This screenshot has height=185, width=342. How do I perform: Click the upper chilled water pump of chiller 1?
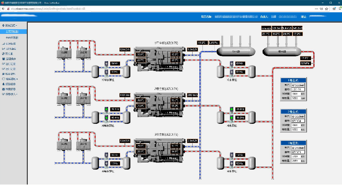point(231,64)
